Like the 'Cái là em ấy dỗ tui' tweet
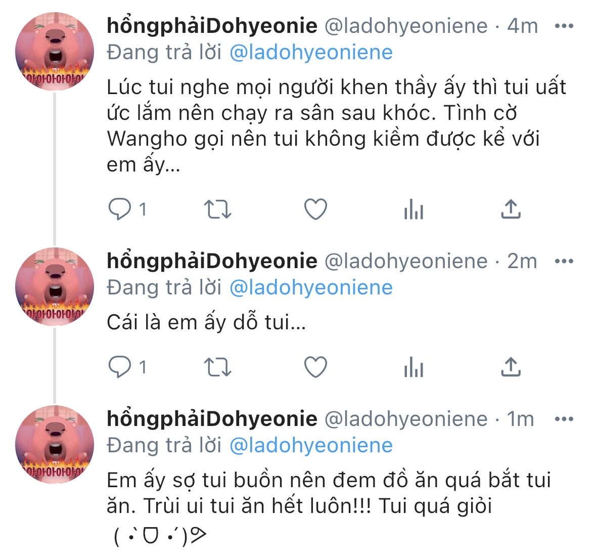 click(x=315, y=367)
